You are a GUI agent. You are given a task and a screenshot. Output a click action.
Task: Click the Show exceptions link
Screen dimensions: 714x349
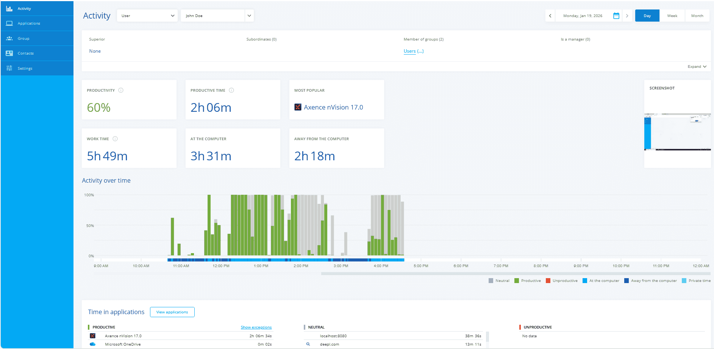point(256,327)
